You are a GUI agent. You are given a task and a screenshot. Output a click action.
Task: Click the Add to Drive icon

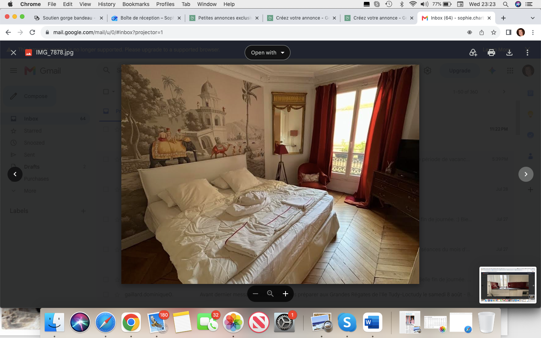click(x=473, y=53)
